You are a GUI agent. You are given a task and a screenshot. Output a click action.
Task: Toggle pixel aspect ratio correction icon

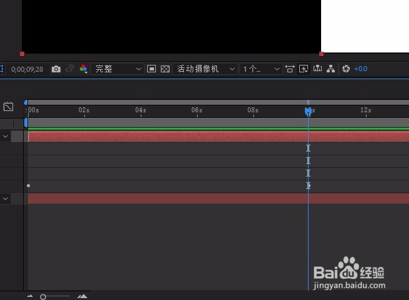[290, 69]
